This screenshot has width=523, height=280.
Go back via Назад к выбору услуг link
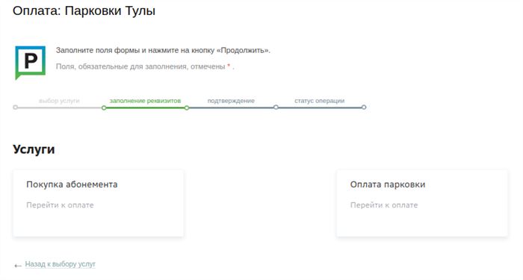coord(61,264)
